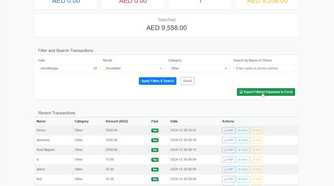The height and width of the screenshot is (186, 334).
Task: View the Demo 10:42 transaction
Action: coord(243,131)
